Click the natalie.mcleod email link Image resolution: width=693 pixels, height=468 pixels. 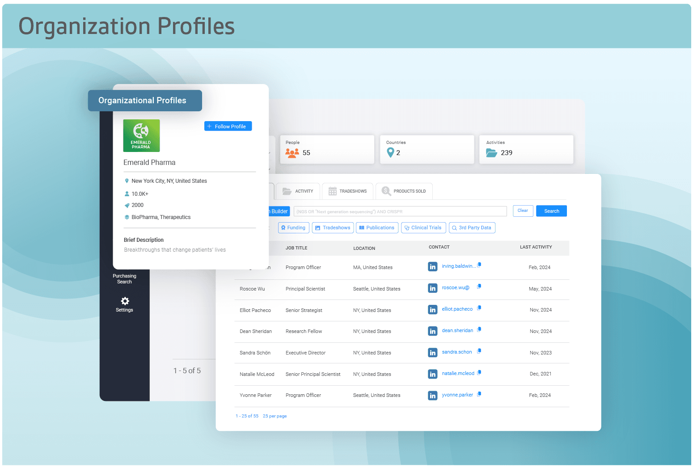(458, 373)
